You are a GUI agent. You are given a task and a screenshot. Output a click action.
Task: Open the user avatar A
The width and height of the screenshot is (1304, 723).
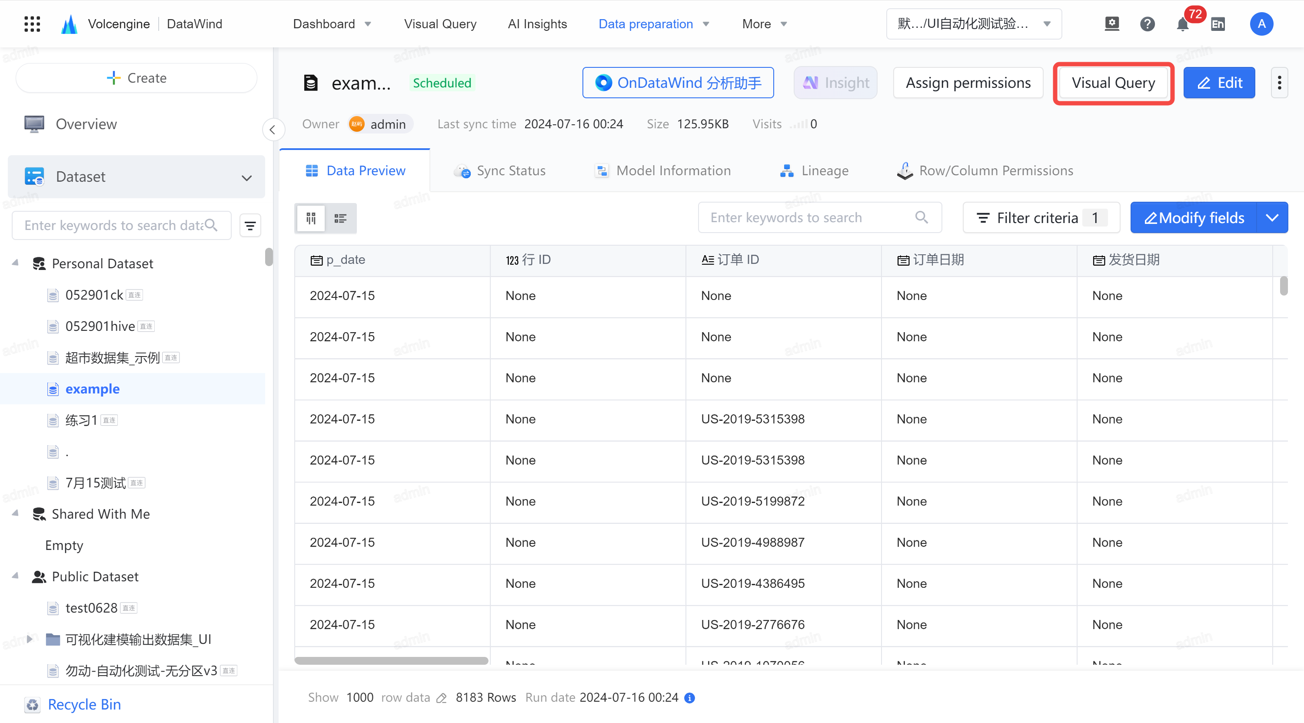click(x=1261, y=24)
